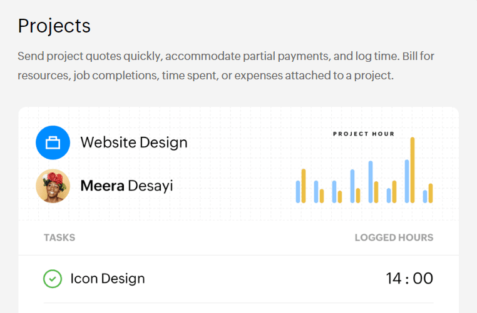Click the Meera Desayi name label

pos(126,186)
